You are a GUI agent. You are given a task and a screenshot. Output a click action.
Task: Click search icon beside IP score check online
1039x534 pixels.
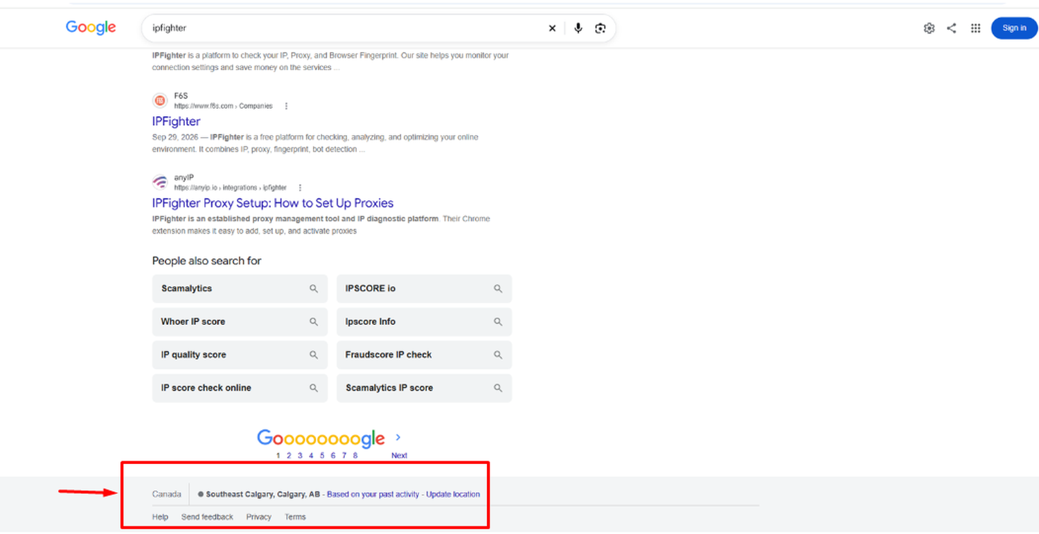[314, 389]
